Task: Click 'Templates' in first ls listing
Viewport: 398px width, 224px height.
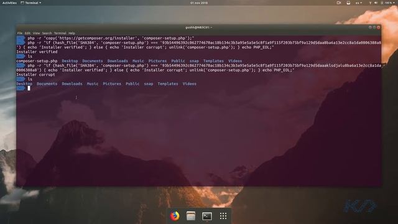Action: point(213,61)
